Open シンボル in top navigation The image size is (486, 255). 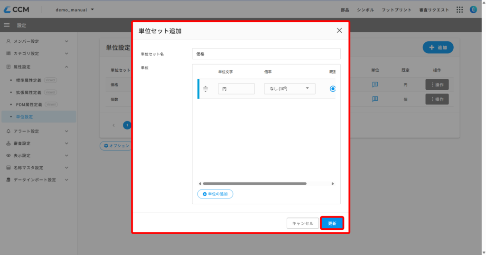pyautogui.click(x=365, y=10)
